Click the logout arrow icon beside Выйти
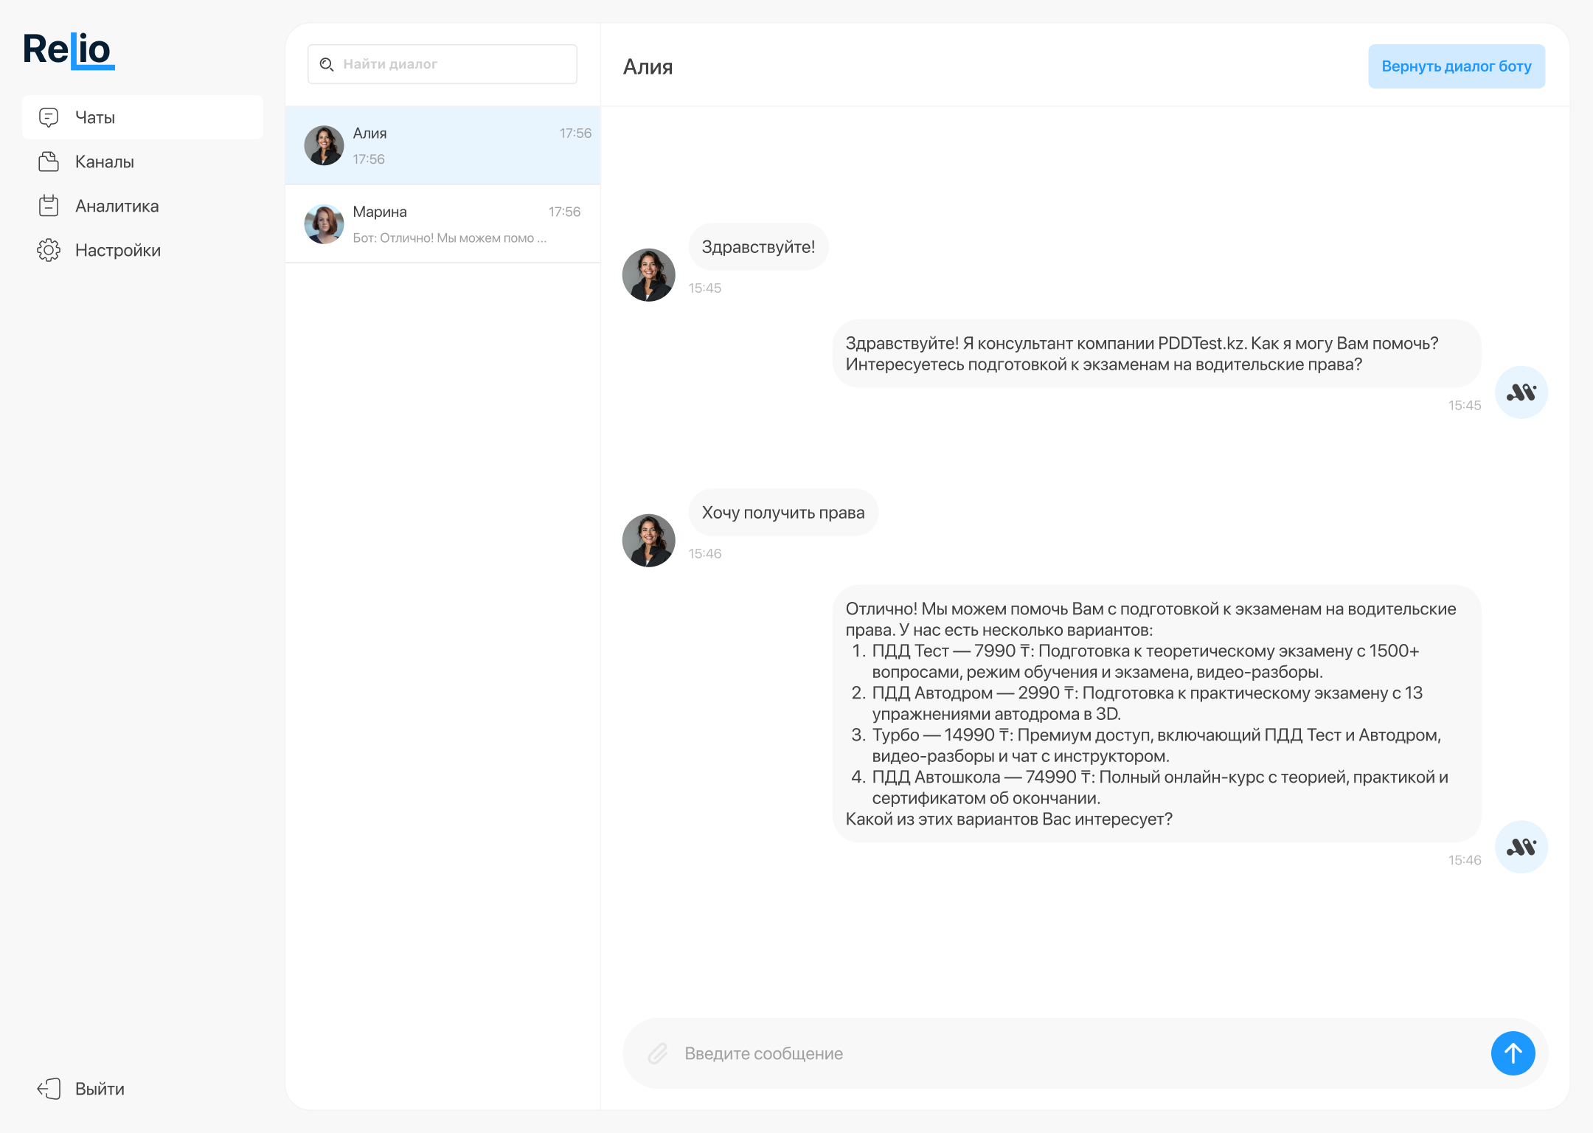This screenshot has width=1593, height=1133. pyautogui.click(x=49, y=1089)
